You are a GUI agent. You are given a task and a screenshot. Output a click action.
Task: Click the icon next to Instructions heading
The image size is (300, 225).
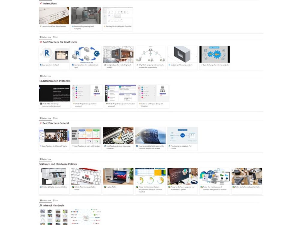(x=40, y=4)
